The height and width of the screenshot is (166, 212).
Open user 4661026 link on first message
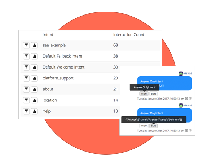pos(188,73)
